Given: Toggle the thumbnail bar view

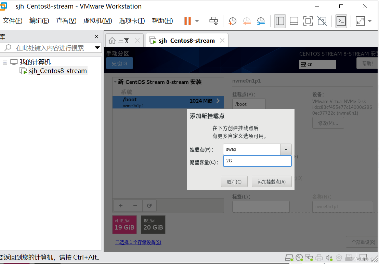Looking at the screenshot, I should tap(294, 21).
